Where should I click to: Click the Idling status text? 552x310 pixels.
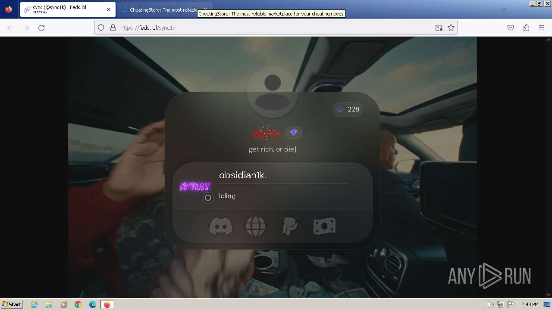pyautogui.click(x=227, y=196)
